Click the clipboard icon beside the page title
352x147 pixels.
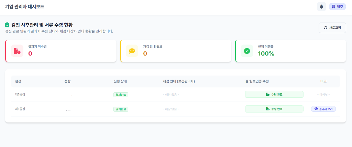coord(7,25)
